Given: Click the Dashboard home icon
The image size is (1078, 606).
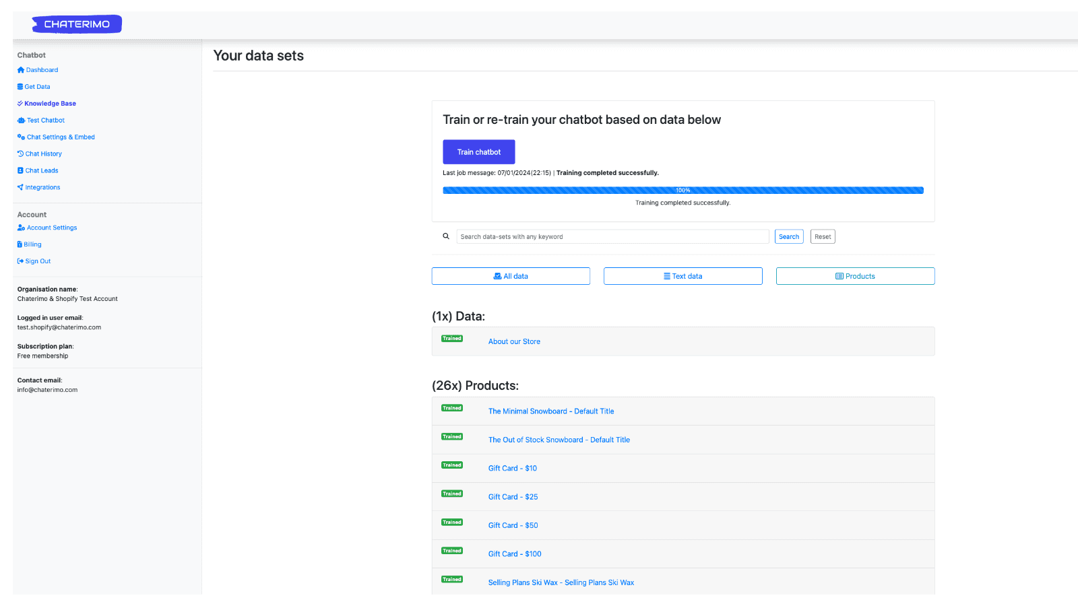Looking at the screenshot, I should (21, 70).
